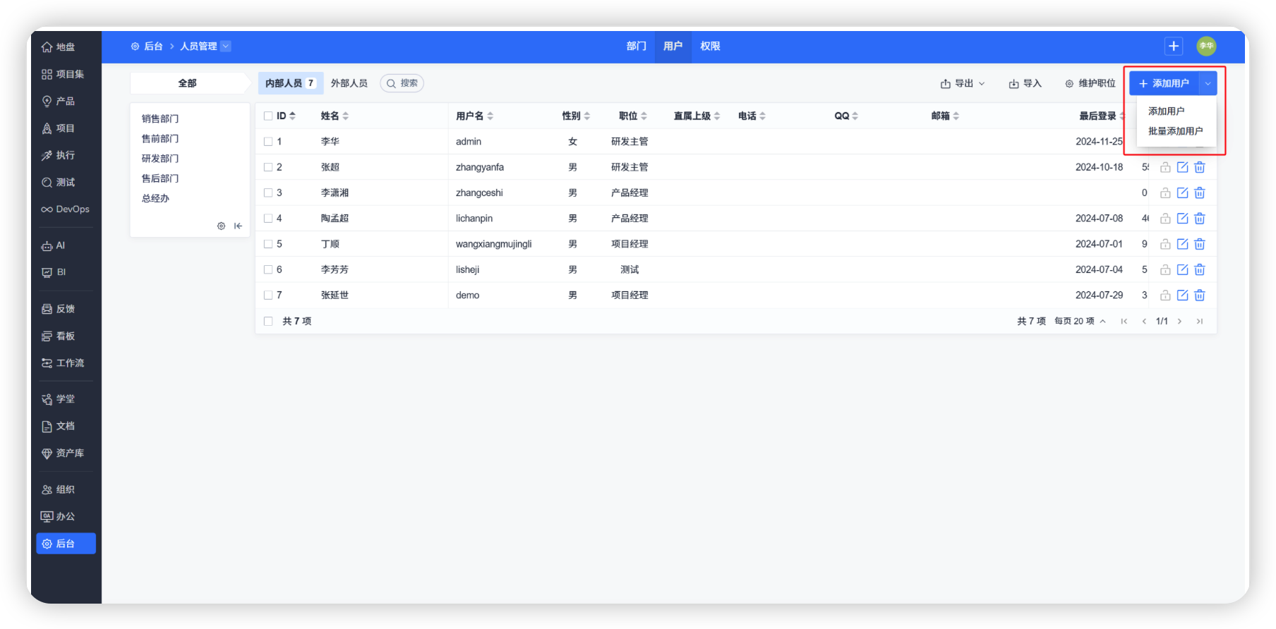Toggle the footer 共 7 项 checkbox
Image resolution: width=1276 pixels, height=629 pixels.
(268, 321)
